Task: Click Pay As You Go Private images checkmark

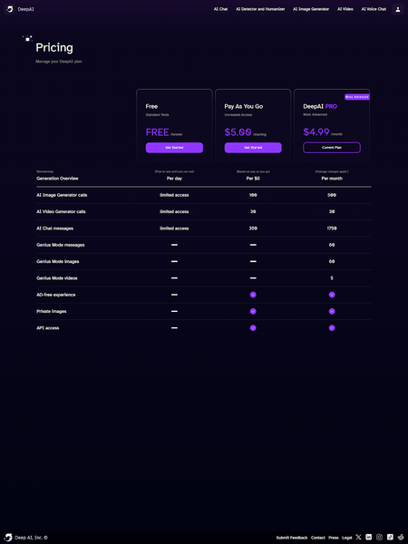Action: (253, 311)
